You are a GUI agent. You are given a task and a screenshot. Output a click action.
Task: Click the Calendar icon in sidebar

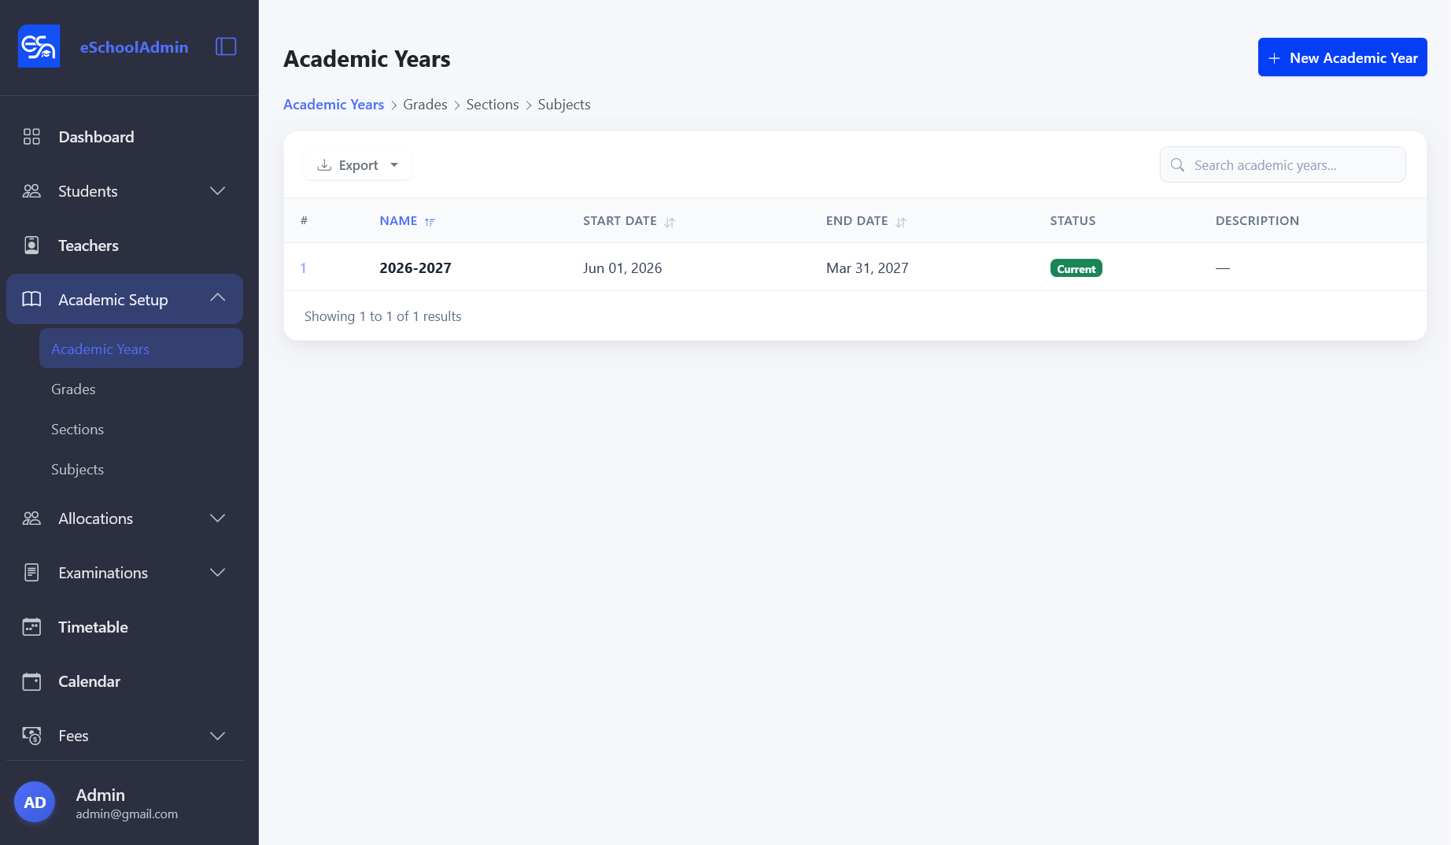[31, 681]
